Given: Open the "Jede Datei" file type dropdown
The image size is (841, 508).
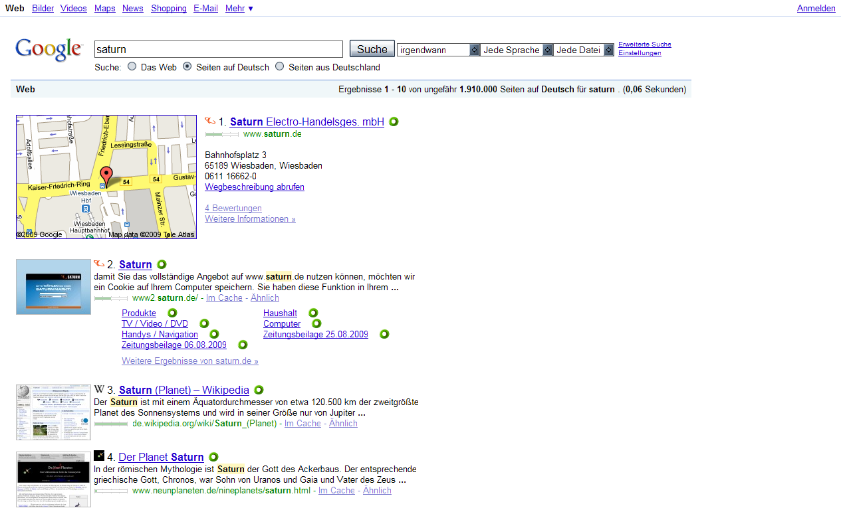Looking at the screenshot, I should pos(584,50).
